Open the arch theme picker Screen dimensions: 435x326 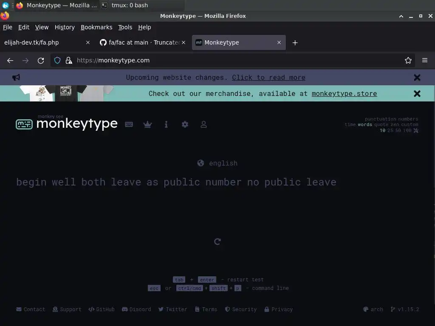point(373,309)
